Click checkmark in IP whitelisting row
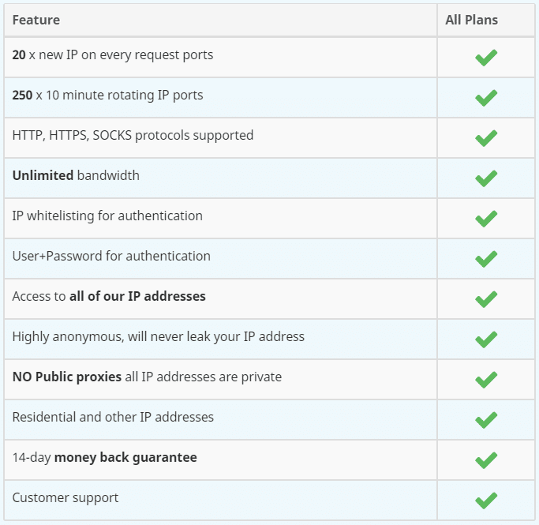This screenshot has width=539, height=525. (x=486, y=219)
